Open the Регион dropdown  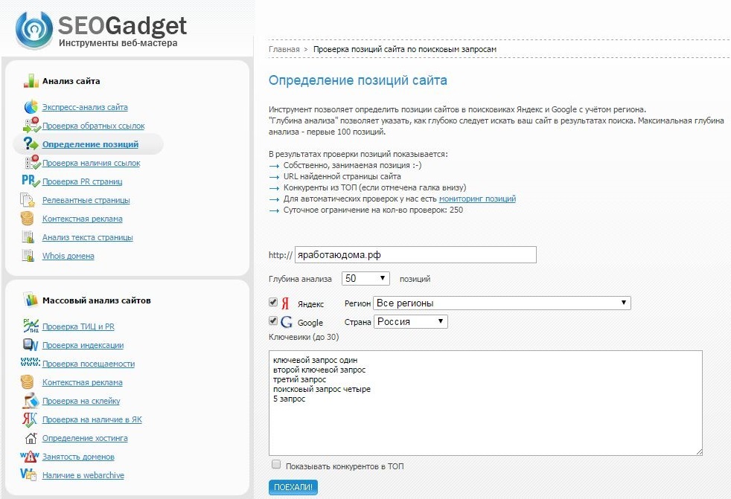coord(502,303)
